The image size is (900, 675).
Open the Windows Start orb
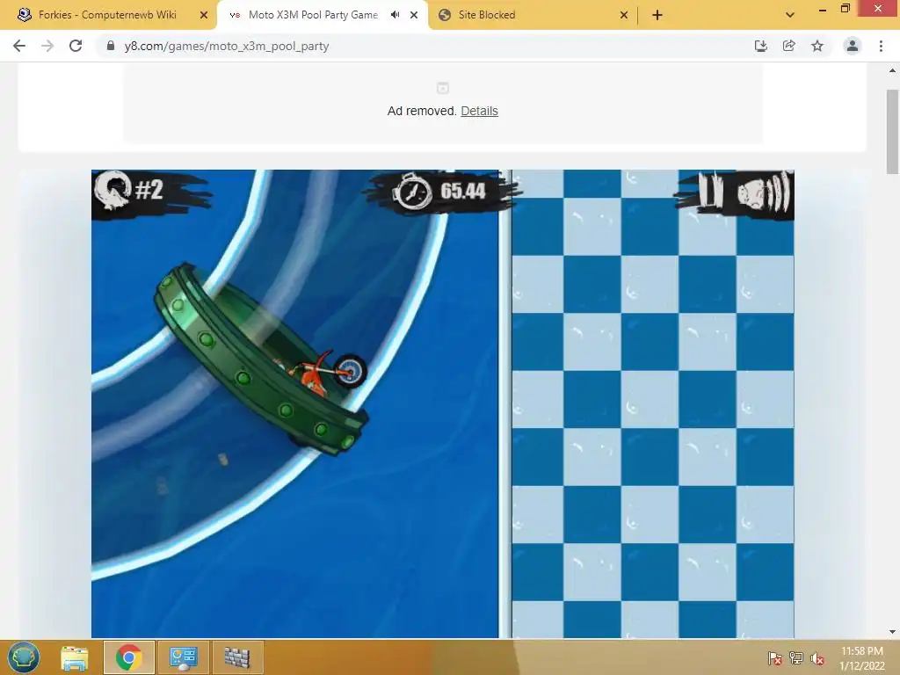pyautogui.click(x=24, y=657)
